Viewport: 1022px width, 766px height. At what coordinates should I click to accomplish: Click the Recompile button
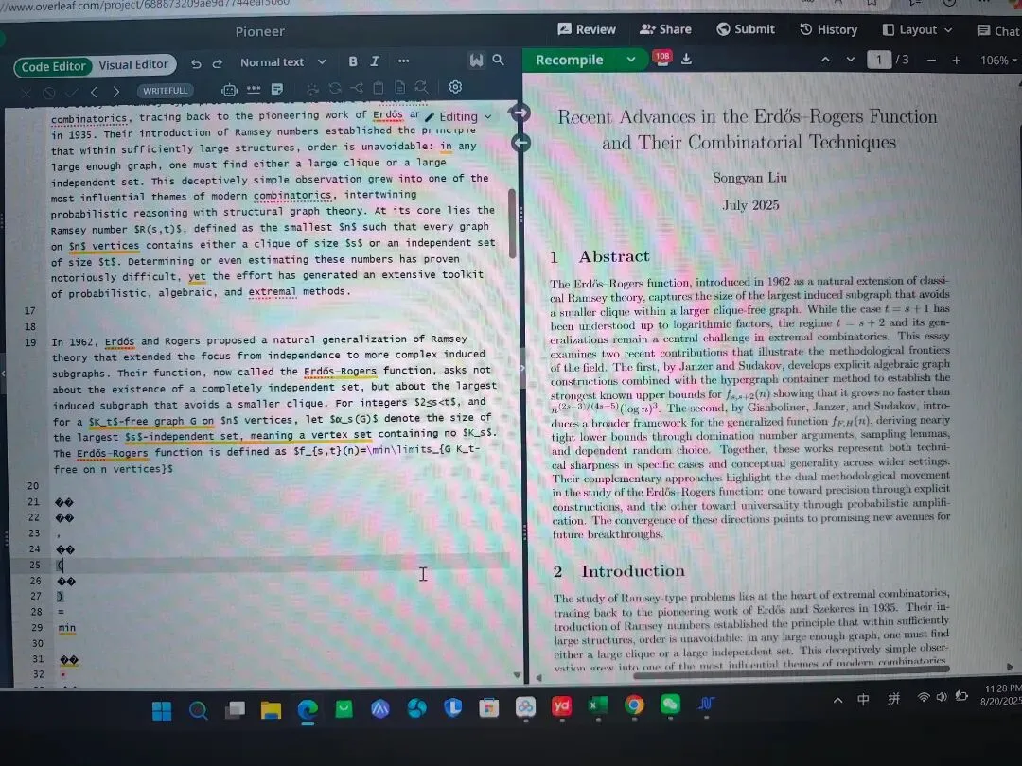click(569, 60)
